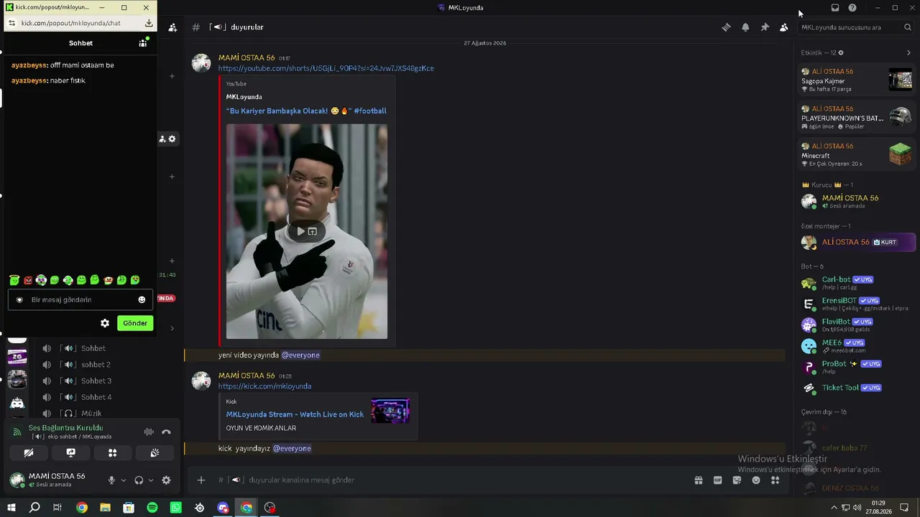This screenshot has width=920, height=517.
Task: Open the attachment plus button in the message bar
Action: coord(201,480)
